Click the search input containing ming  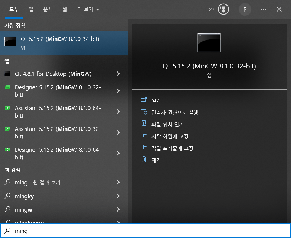coord(145,231)
